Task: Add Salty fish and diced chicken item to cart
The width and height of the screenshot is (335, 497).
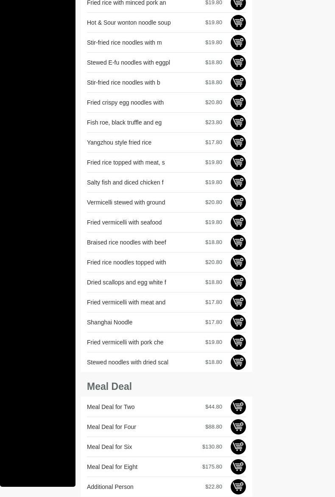Action: (x=238, y=182)
